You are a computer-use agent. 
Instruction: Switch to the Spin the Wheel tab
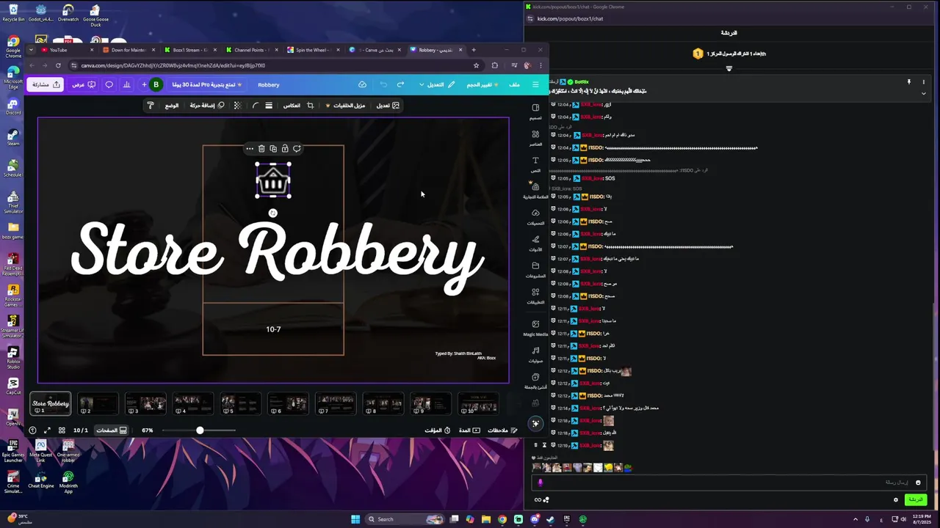(x=313, y=50)
